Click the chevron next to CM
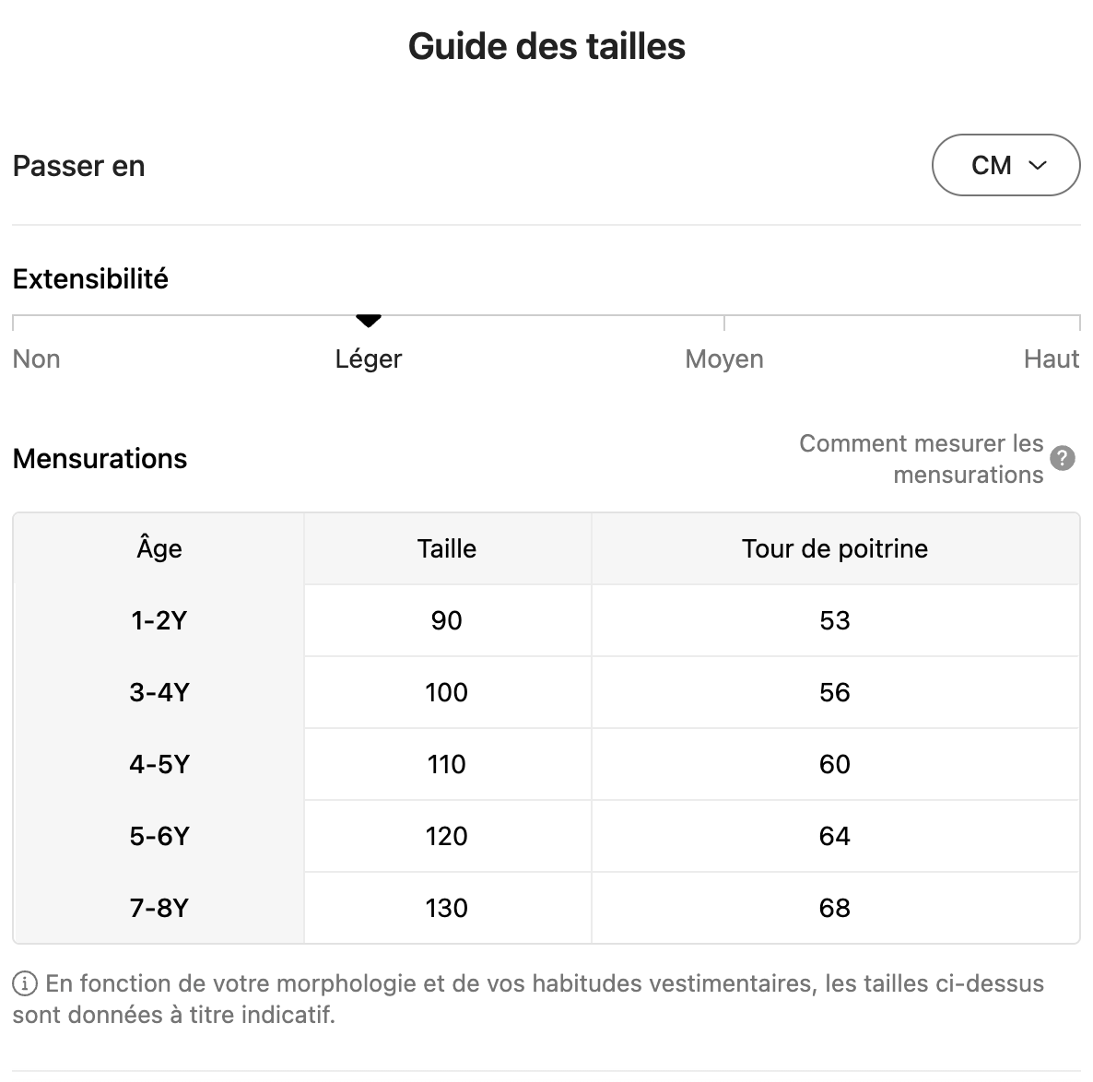 1037,166
